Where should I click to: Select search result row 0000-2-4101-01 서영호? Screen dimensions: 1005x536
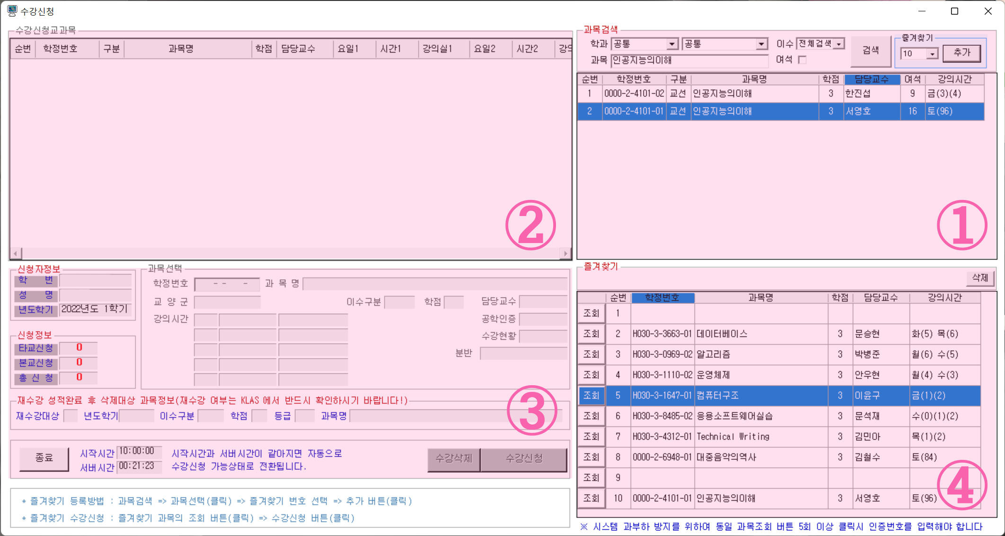(781, 112)
